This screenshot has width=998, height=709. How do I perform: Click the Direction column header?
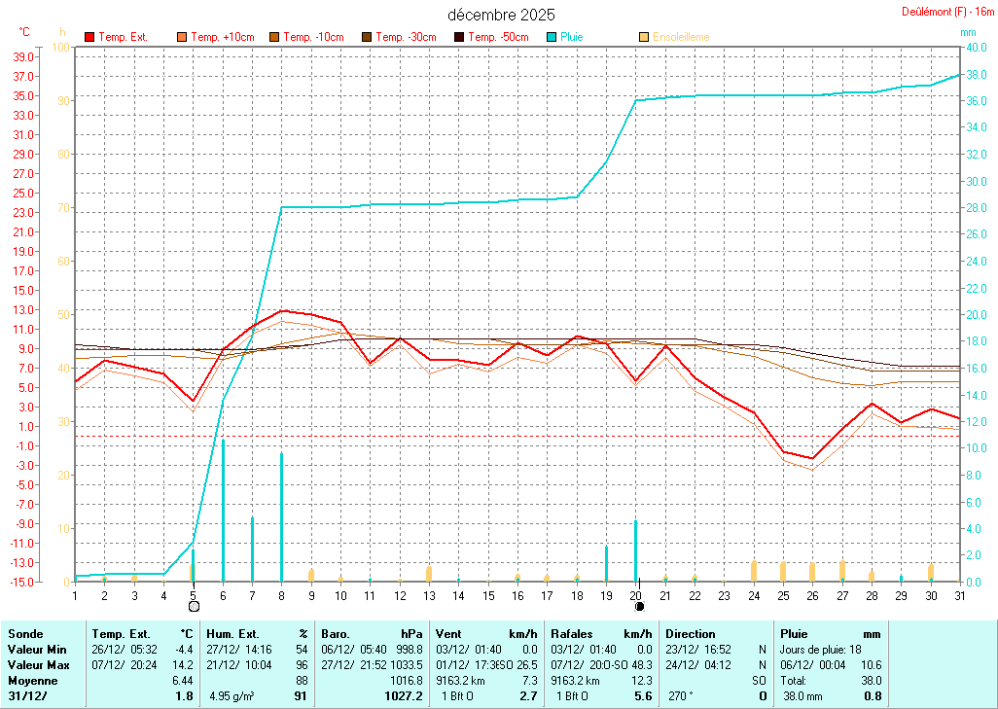click(691, 633)
